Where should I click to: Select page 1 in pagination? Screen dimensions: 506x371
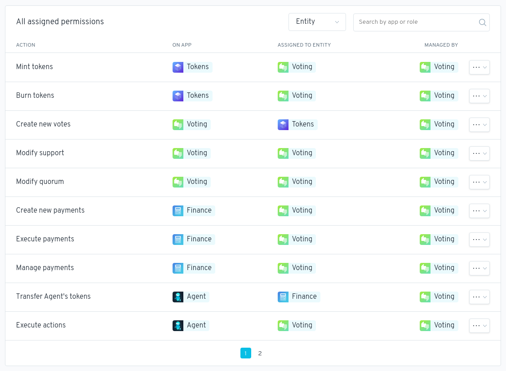point(246,354)
